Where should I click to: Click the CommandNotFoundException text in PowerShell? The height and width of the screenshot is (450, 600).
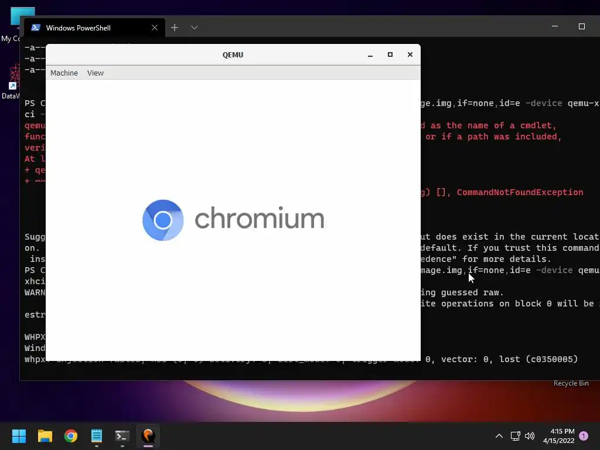(x=520, y=192)
